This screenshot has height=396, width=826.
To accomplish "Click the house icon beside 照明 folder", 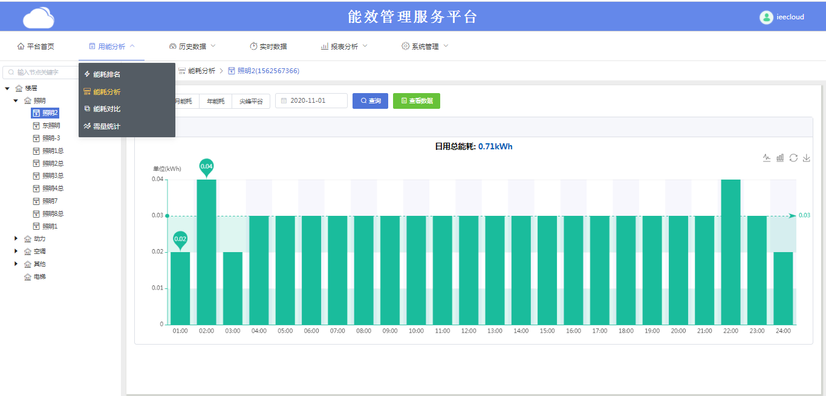I will point(27,101).
